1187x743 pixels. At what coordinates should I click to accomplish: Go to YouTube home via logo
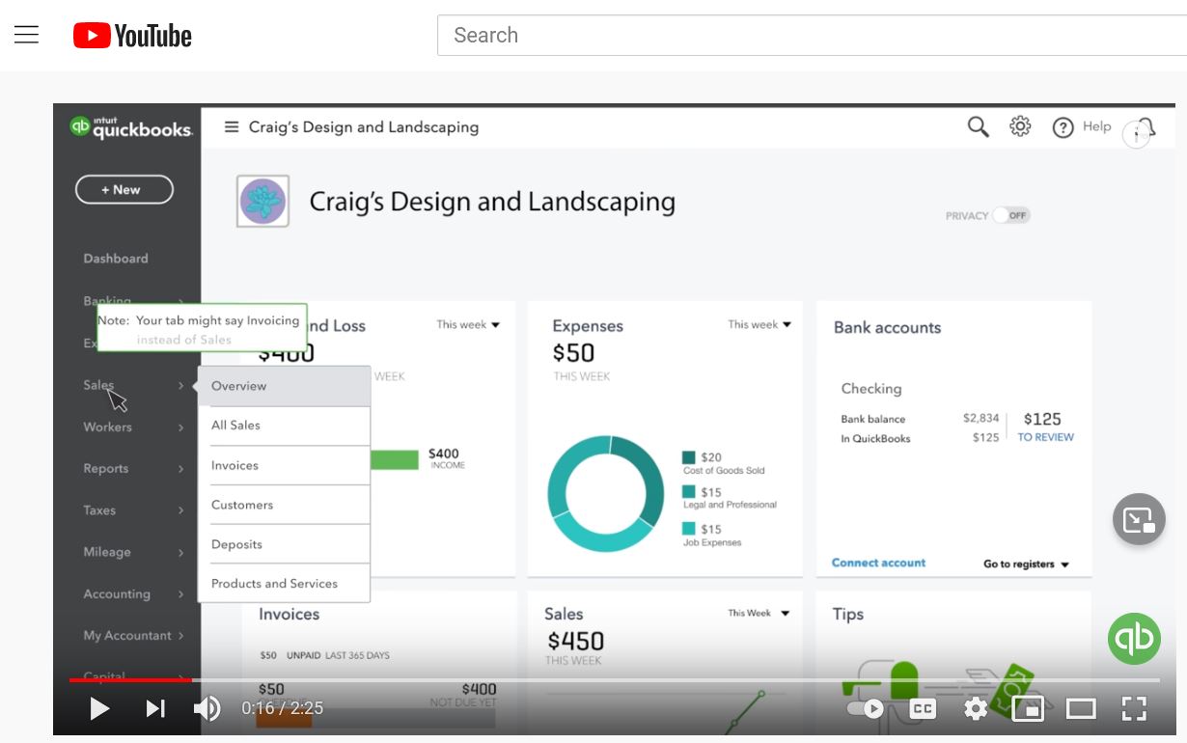[132, 36]
